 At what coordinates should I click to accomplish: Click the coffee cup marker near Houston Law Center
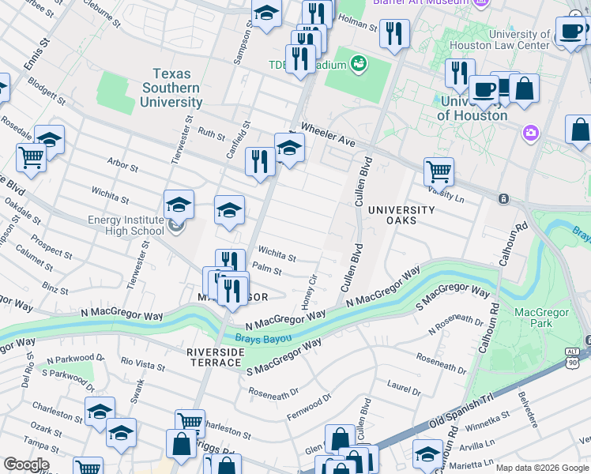click(x=570, y=32)
